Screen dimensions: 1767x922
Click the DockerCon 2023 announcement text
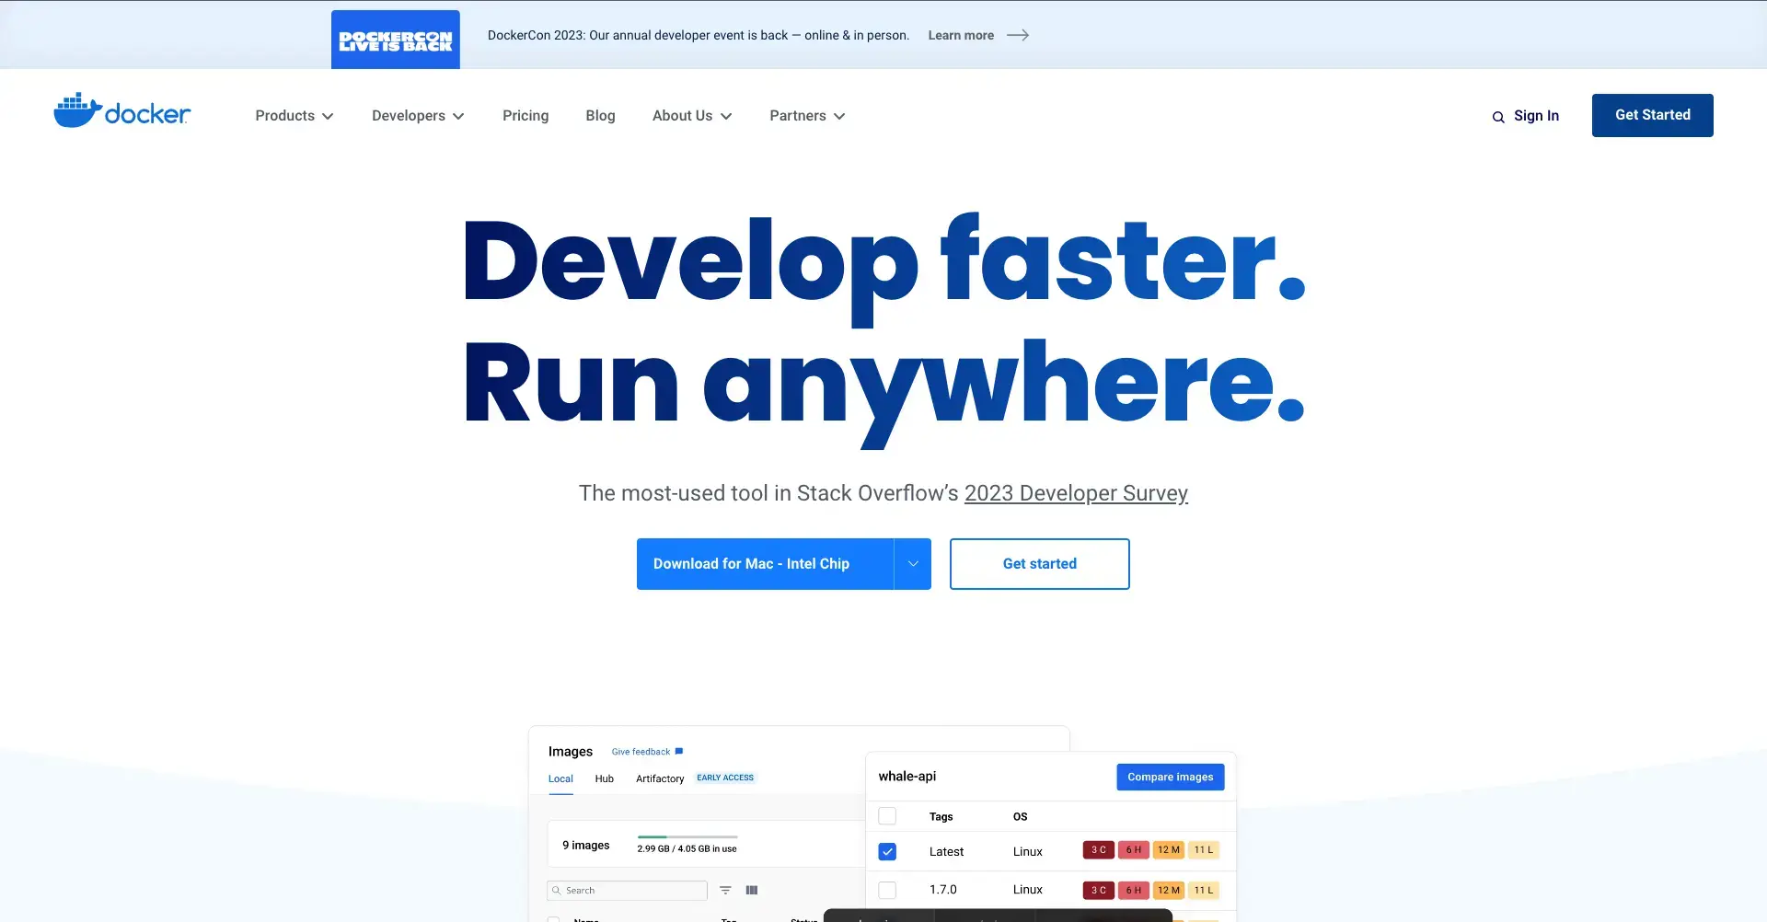[699, 35]
